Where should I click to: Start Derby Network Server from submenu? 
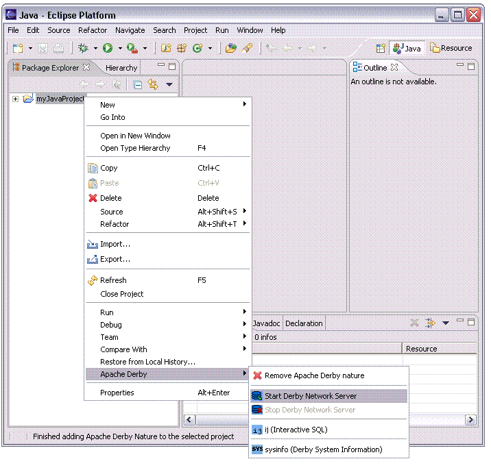pos(310,396)
